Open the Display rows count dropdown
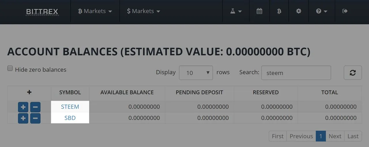Screen dimensions: 369x147 (x=196, y=73)
